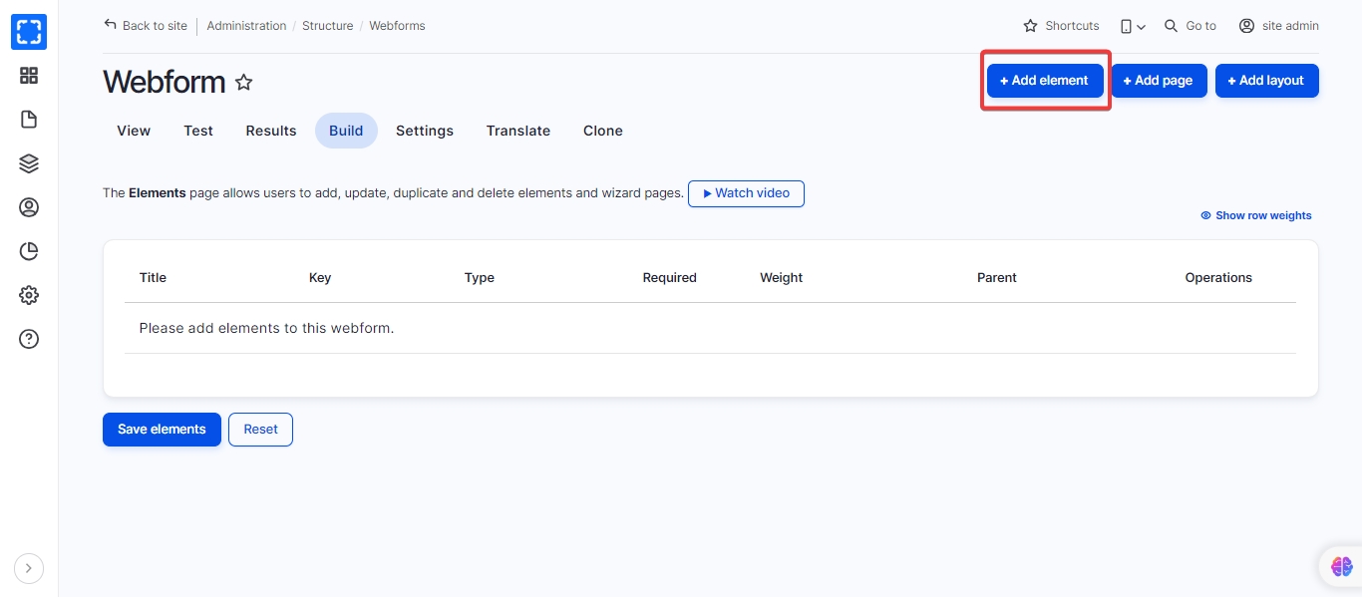Star the Webform page as favorite

point(243,83)
